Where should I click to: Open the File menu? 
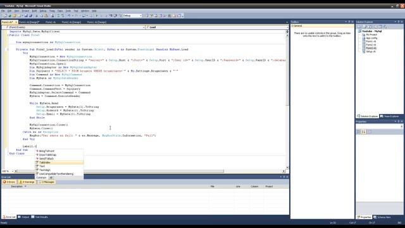(x=3, y=11)
